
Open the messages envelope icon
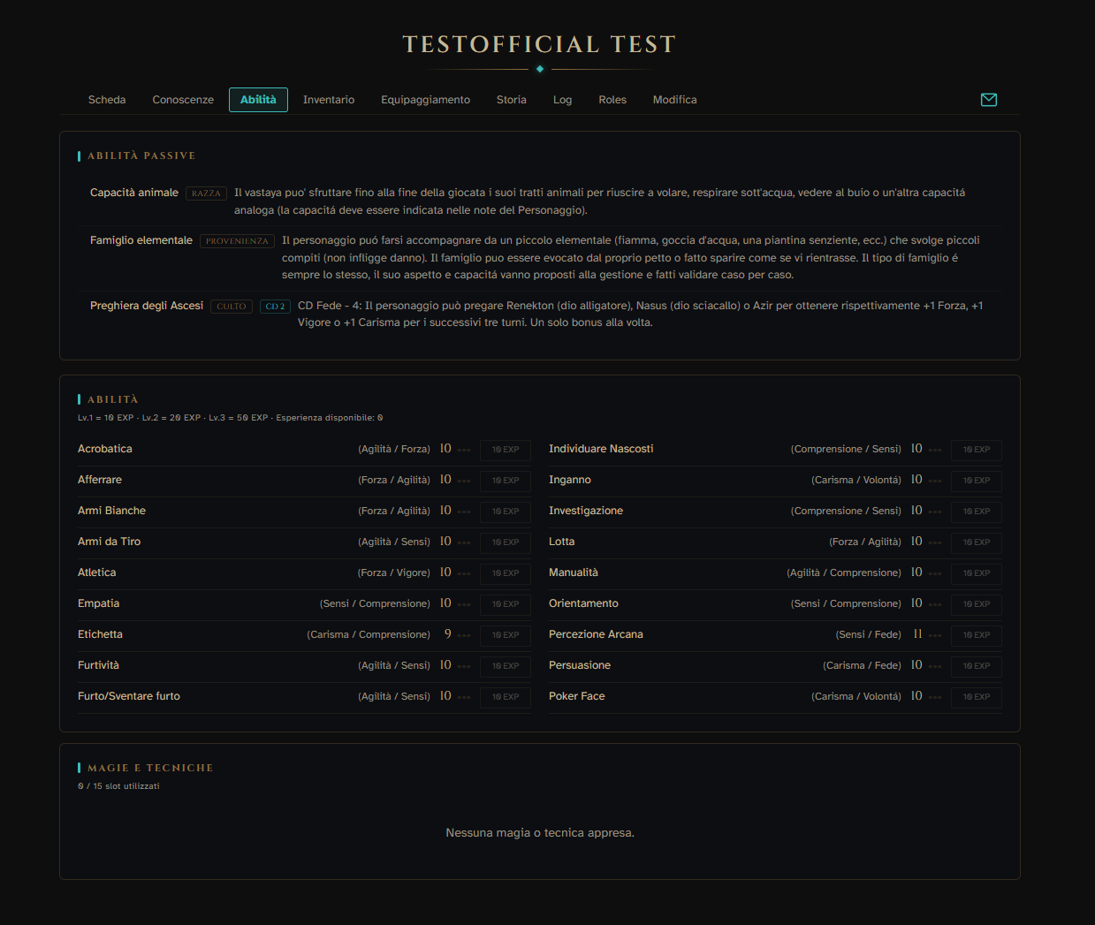[989, 100]
